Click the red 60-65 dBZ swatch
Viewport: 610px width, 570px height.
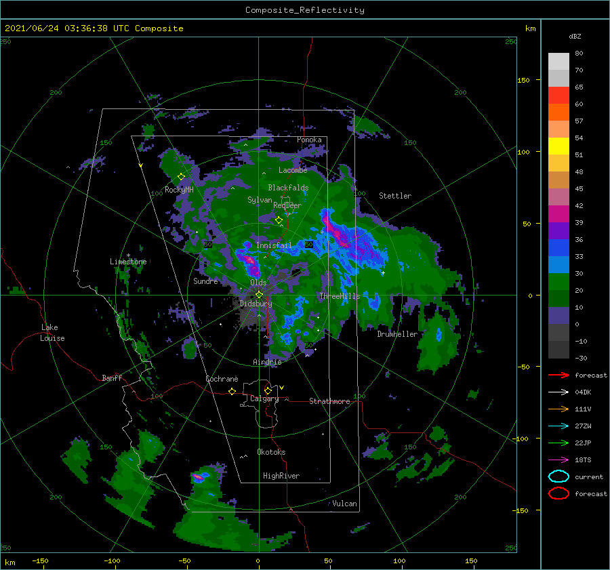(558, 95)
